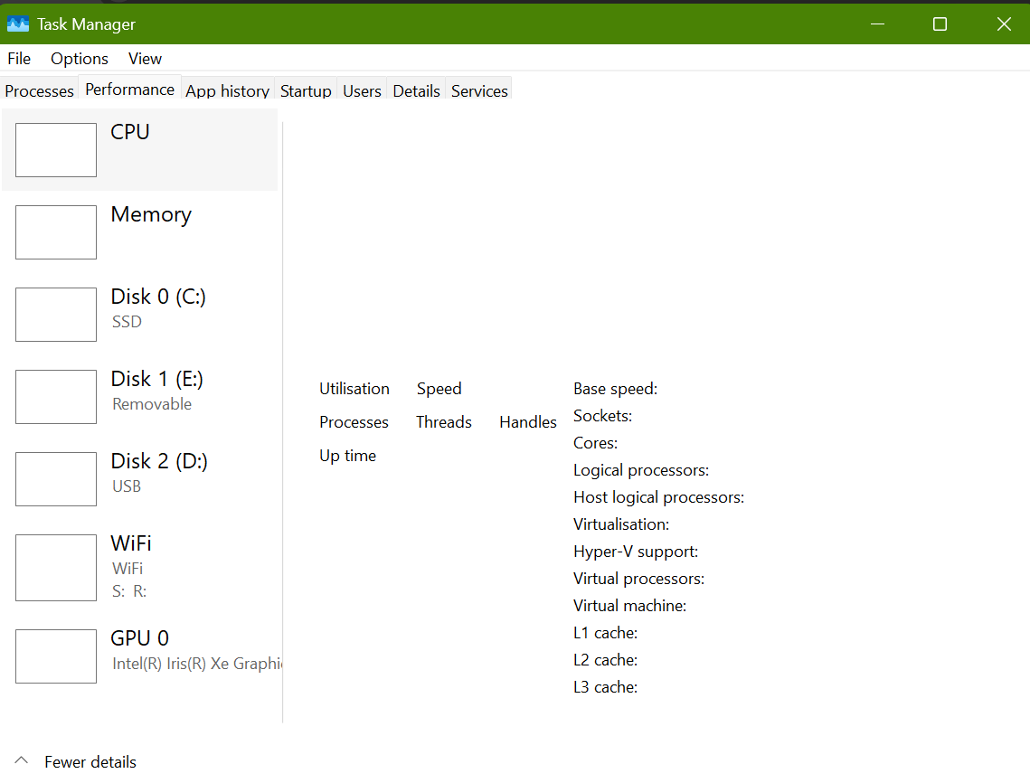Select the Disk 1 (E:) label
This screenshot has height=783, width=1030.
pyautogui.click(x=157, y=379)
